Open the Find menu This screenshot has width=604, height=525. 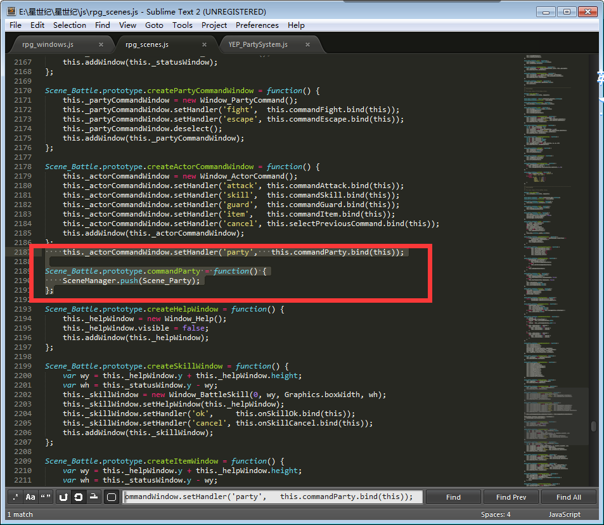tap(103, 25)
